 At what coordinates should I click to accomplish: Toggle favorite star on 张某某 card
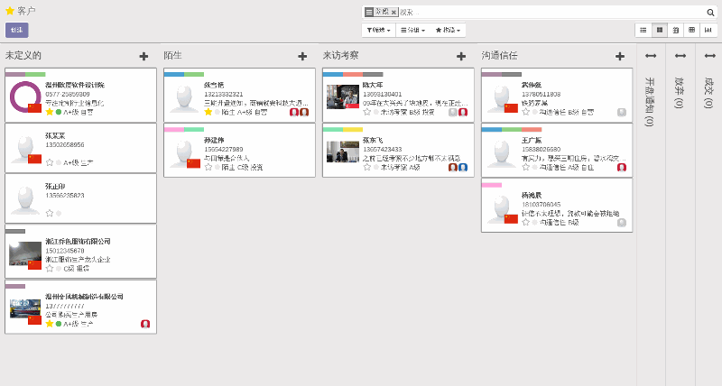[50, 162]
